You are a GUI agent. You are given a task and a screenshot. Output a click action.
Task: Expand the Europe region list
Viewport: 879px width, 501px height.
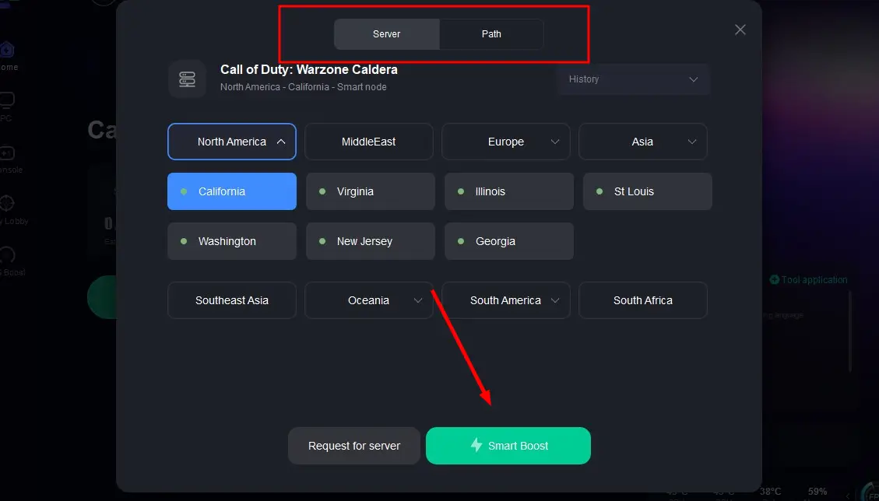pos(506,142)
